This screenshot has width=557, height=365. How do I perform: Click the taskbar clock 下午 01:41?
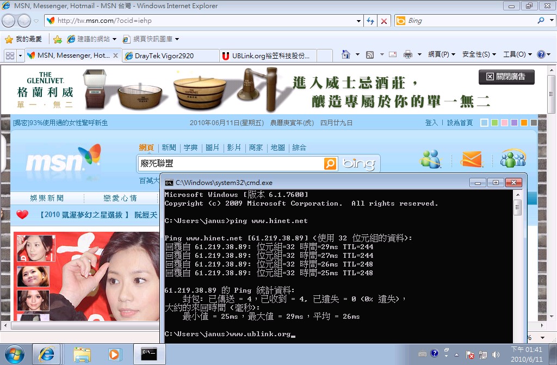(527, 350)
